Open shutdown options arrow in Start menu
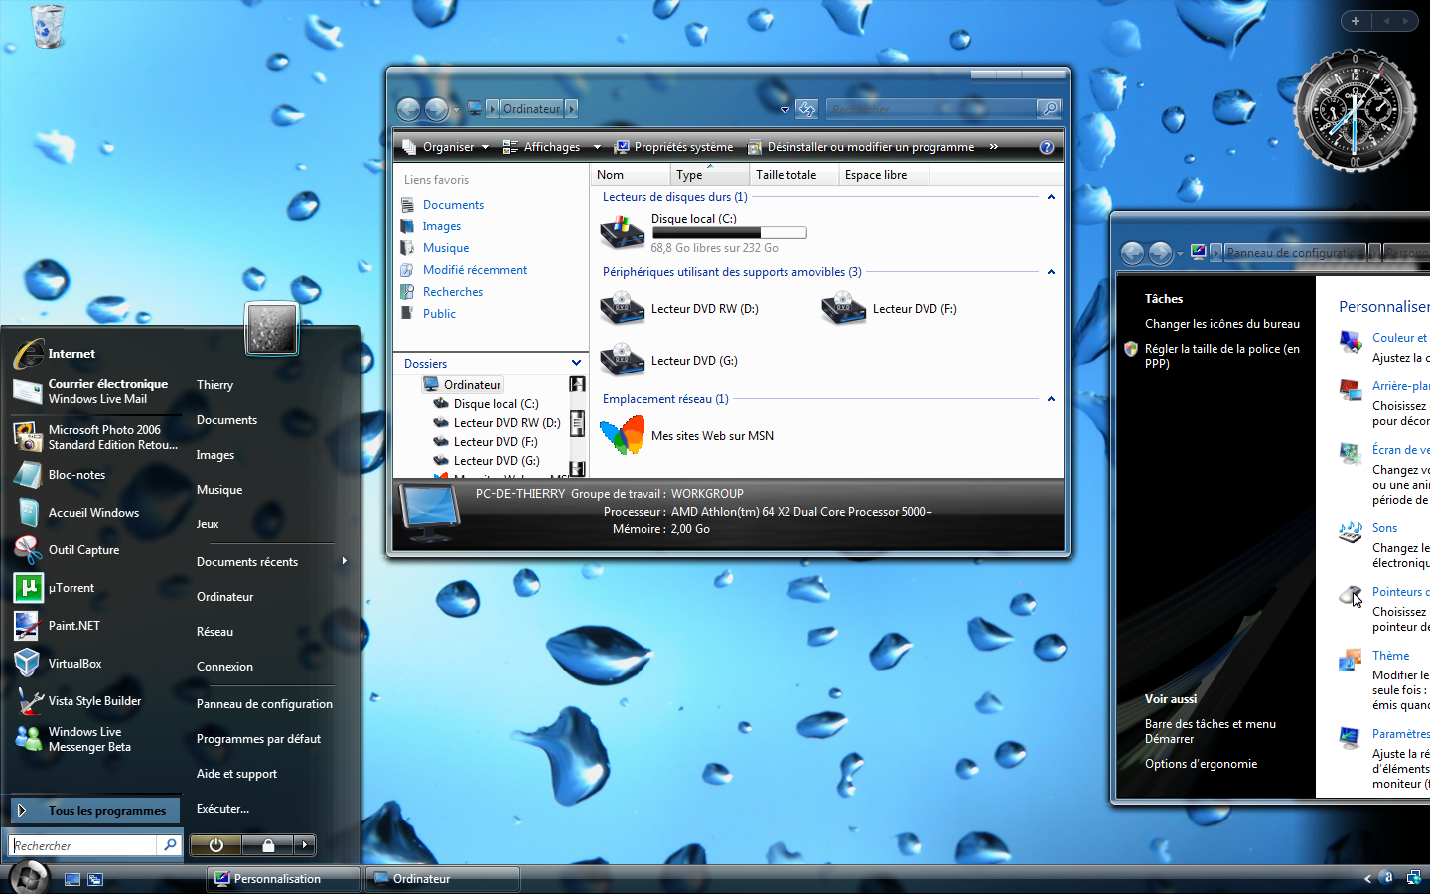Image resolution: width=1430 pixels, height=894 pixels. tap(305, 845)
